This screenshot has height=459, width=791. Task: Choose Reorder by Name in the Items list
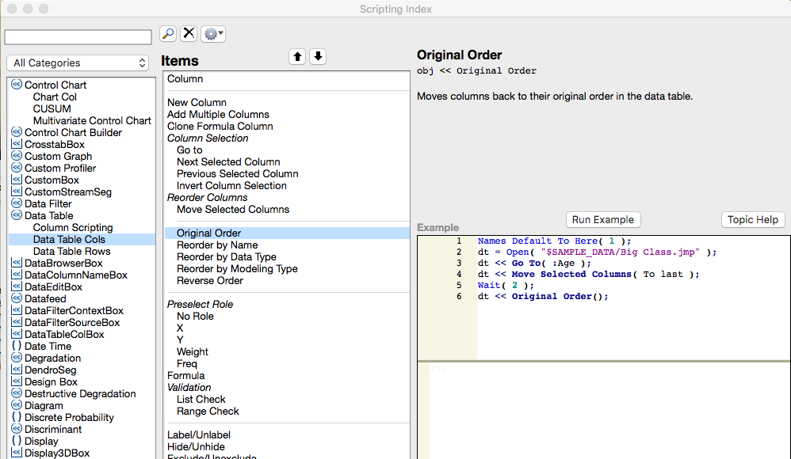tap(217, 245)
